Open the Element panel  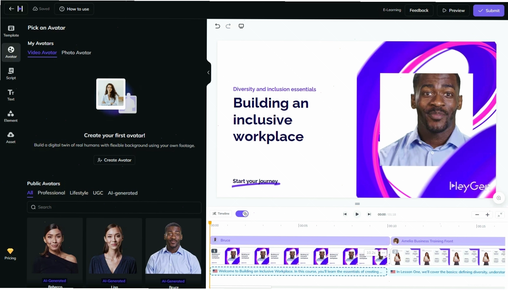(11, 116)
